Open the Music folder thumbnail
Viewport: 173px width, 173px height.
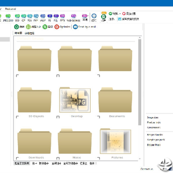pos(75,141)
